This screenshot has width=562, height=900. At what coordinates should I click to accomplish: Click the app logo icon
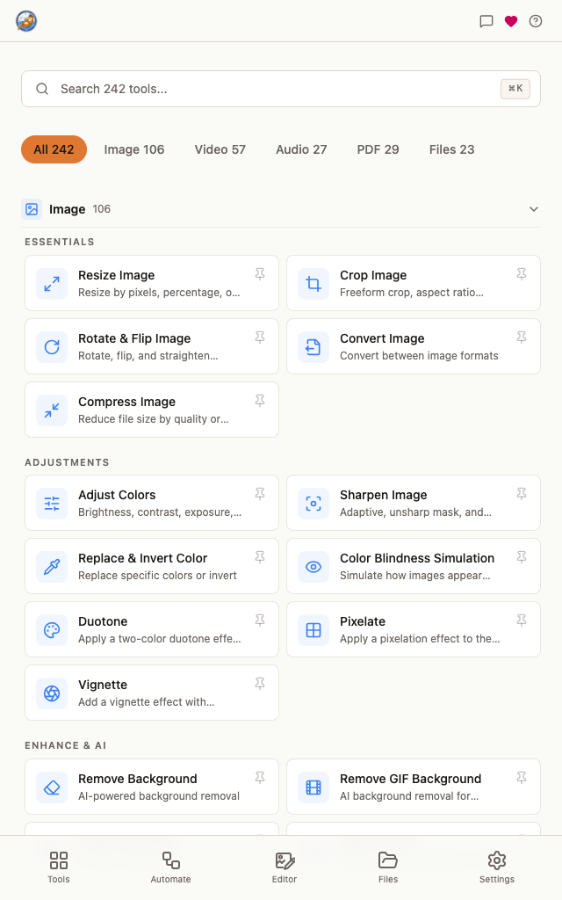click(x=26, y=21)
